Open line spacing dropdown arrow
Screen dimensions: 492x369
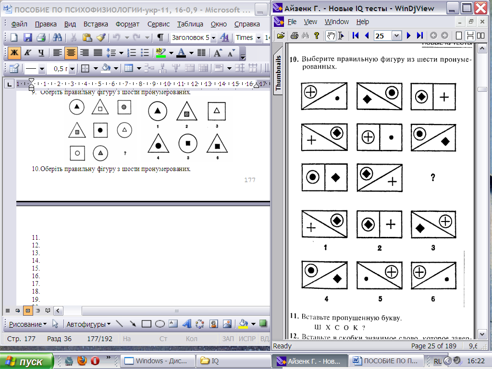click(x=121, y=53)
